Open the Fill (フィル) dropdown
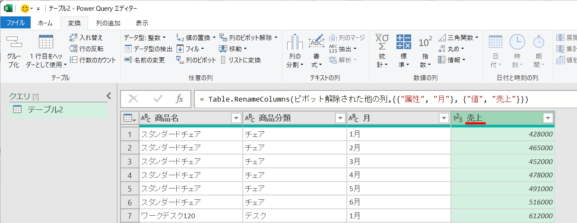 [x=190, y=49]
